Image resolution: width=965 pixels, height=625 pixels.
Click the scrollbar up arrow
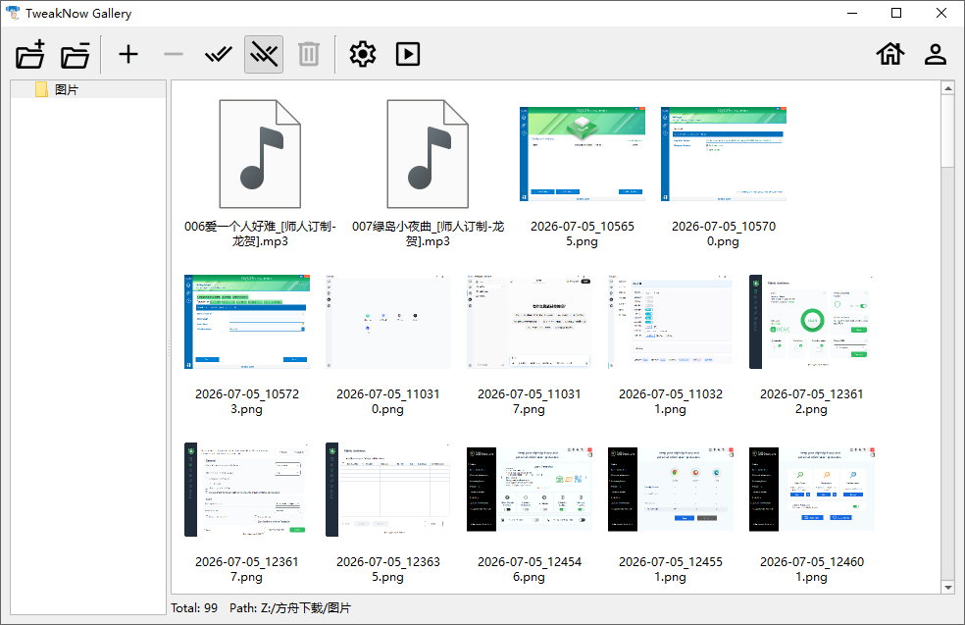(x=947, y=88)
